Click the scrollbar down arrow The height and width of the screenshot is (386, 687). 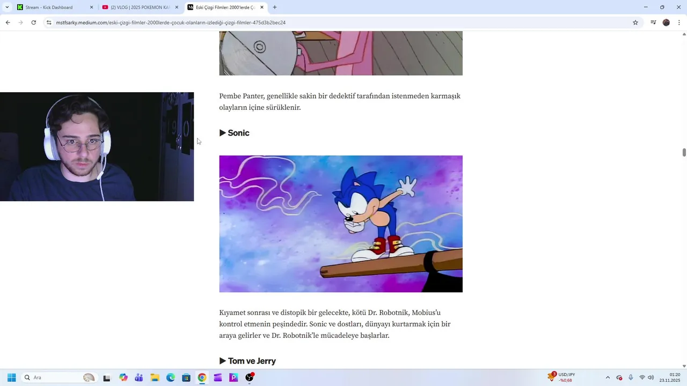684,366
